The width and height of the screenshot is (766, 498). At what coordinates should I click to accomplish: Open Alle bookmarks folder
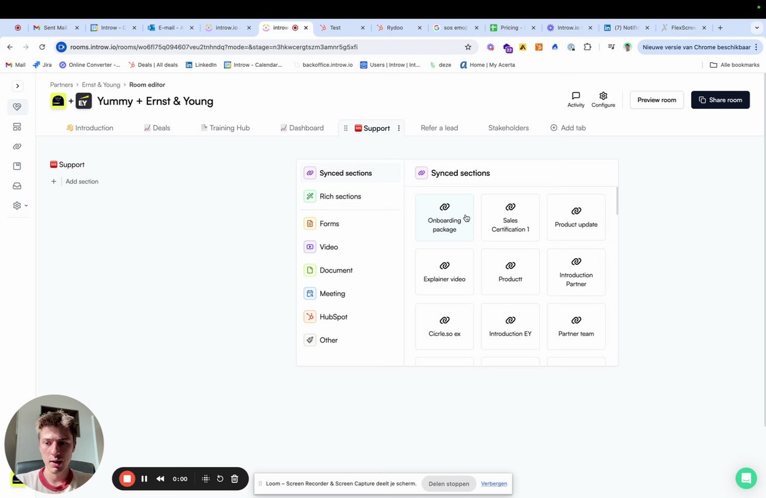[x=734, y=65]
